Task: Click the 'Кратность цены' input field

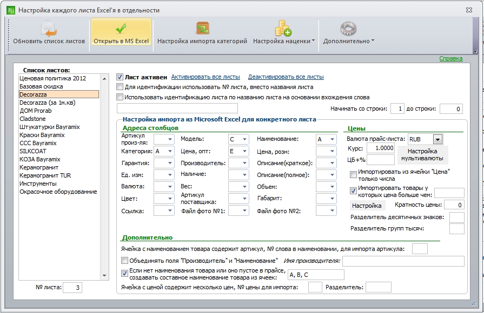Action: click(x=454, y=205)
